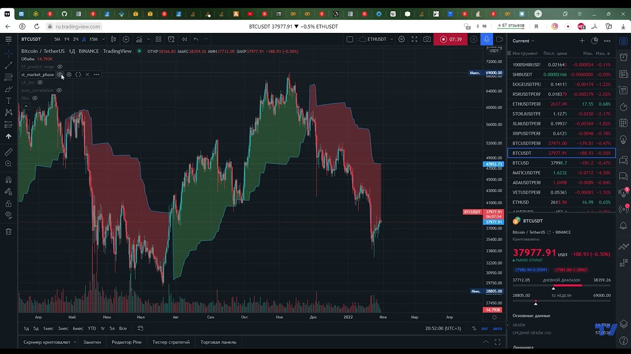Pause the screen recording
This screenshot has height=354, width=631.
coord(474,39)
